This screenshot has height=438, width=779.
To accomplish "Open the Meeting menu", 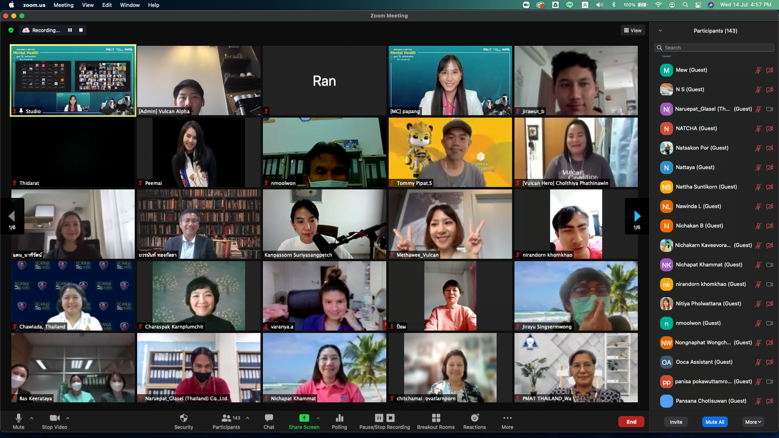I will pyautogui.click(x=64, y=5).
